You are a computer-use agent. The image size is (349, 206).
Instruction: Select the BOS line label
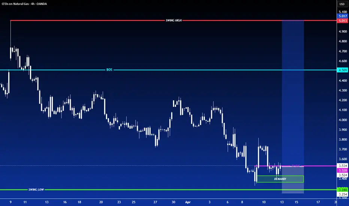click(109, 70)
